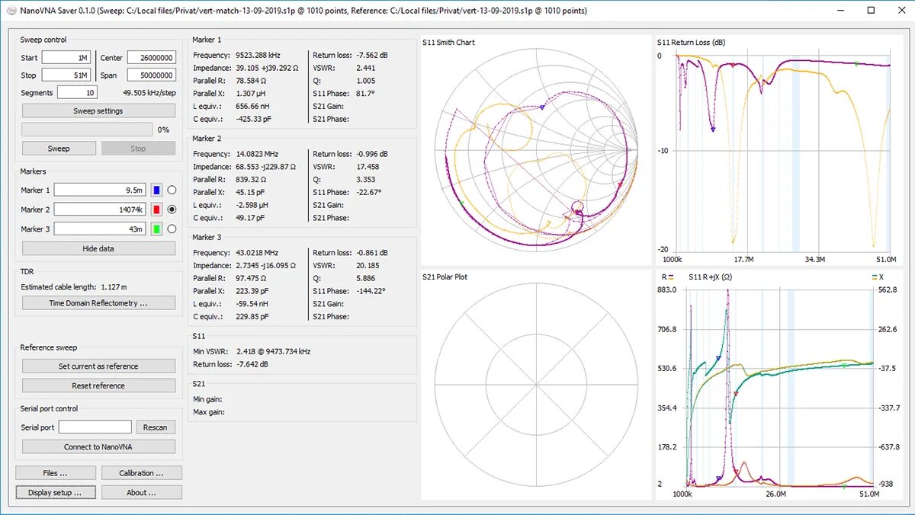Connect to NanoVNA device
The height and width of the screenshot is (515, 915).
coord(98,446)
